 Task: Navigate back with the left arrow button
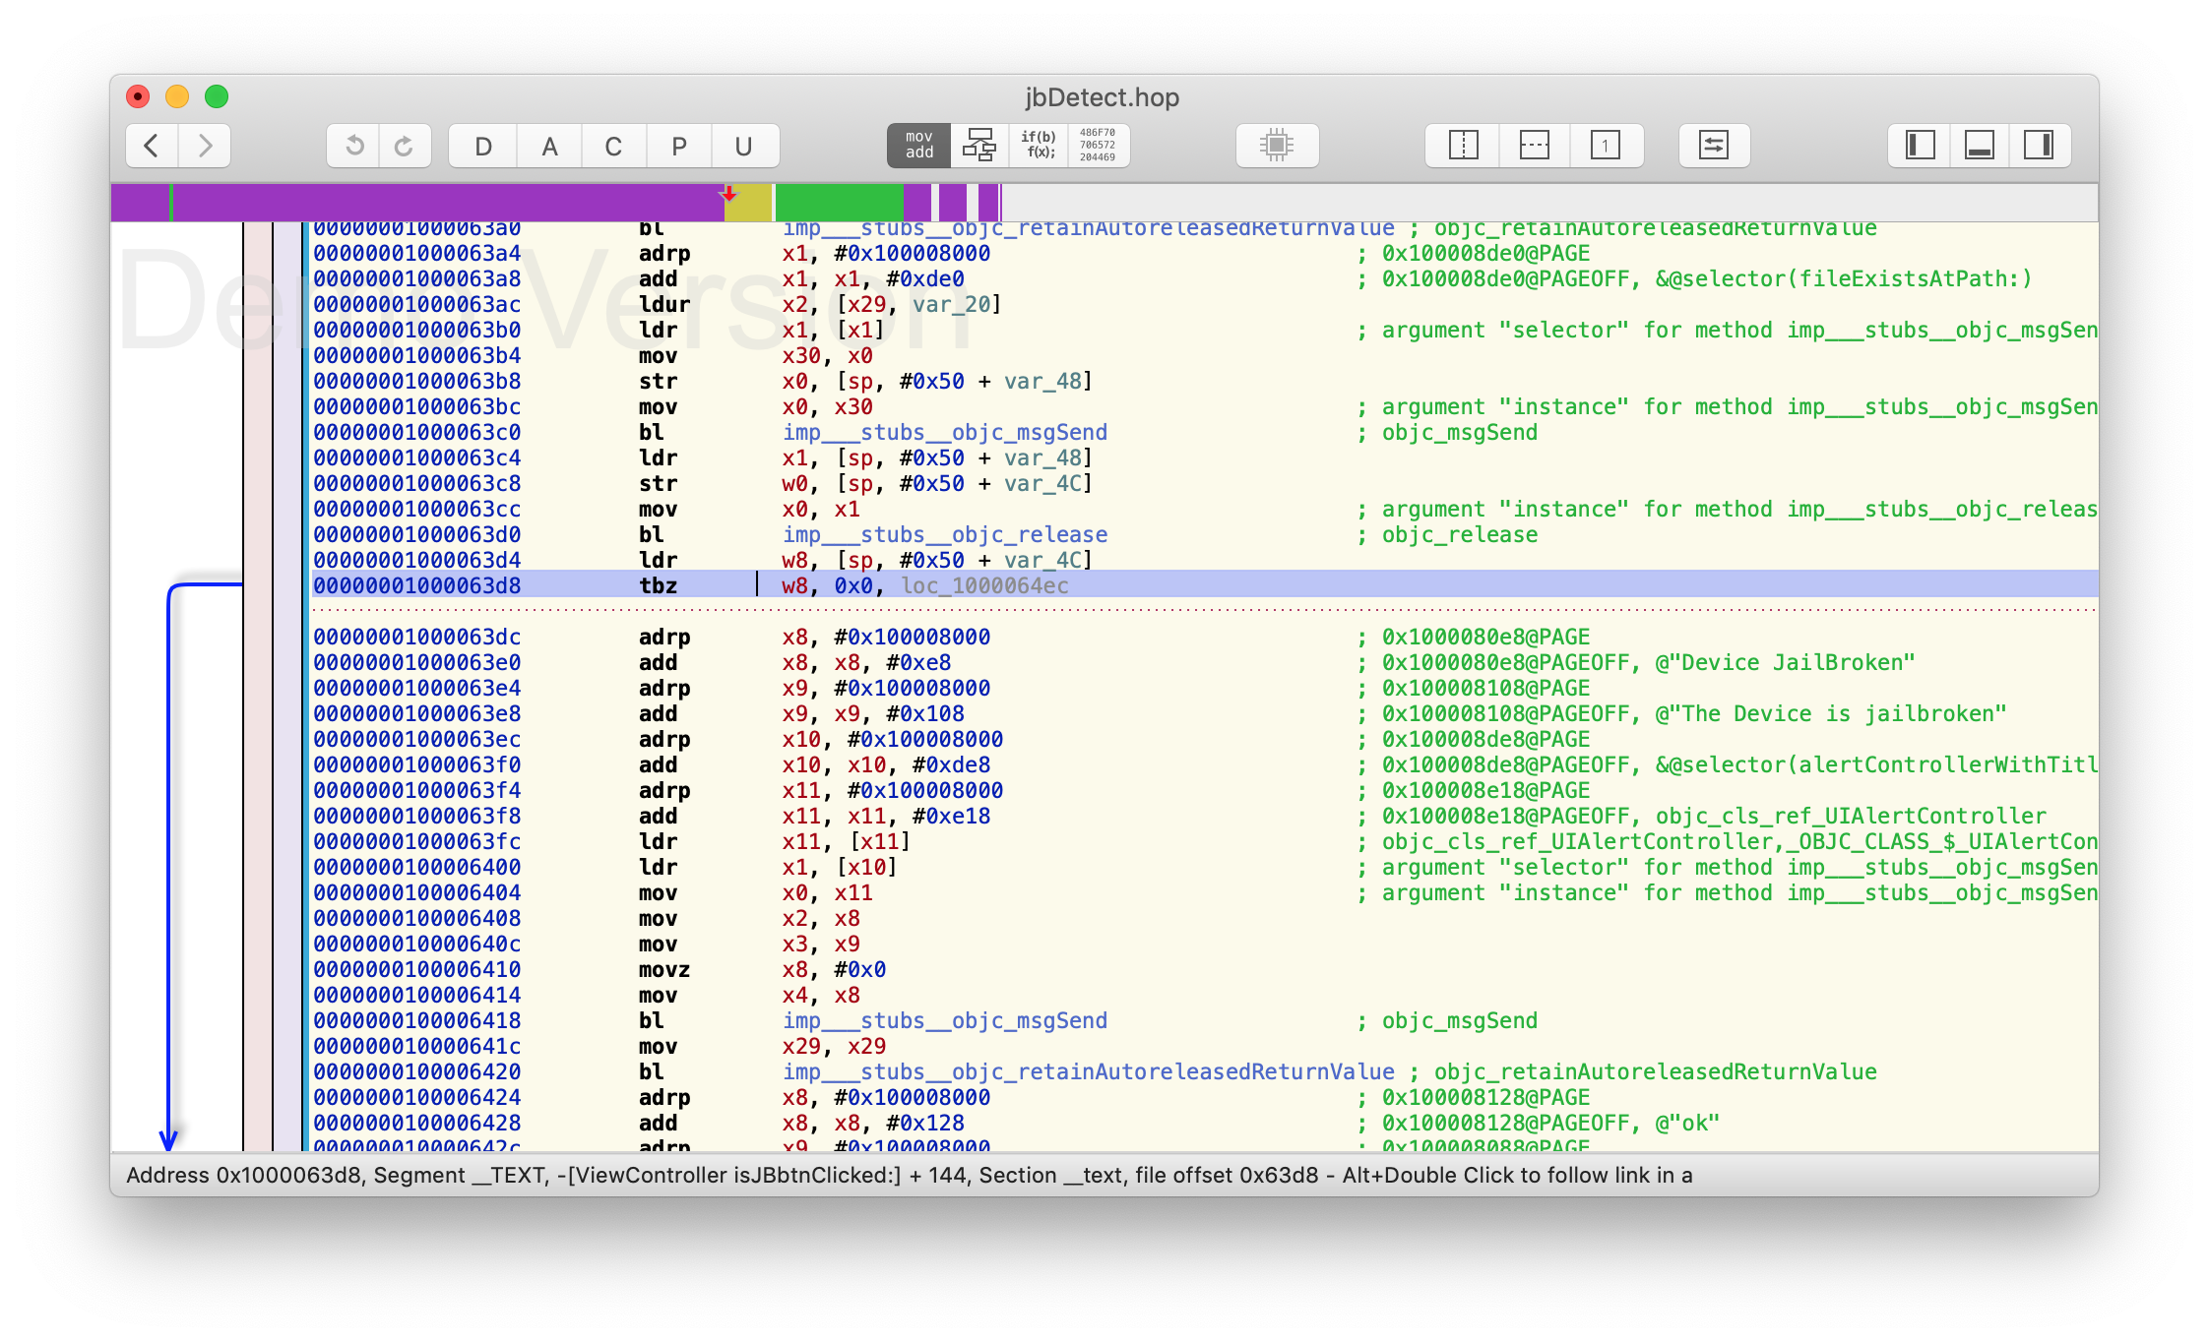click(x=152, y=146)
